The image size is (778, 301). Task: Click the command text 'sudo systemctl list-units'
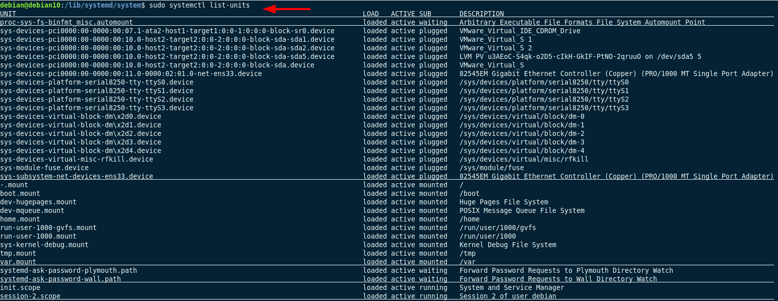(x=200, y=5)
